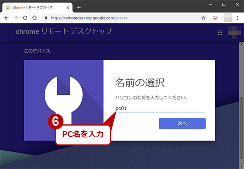Maximize the Chrome window
244x169 pixels.
coord(224,5)
